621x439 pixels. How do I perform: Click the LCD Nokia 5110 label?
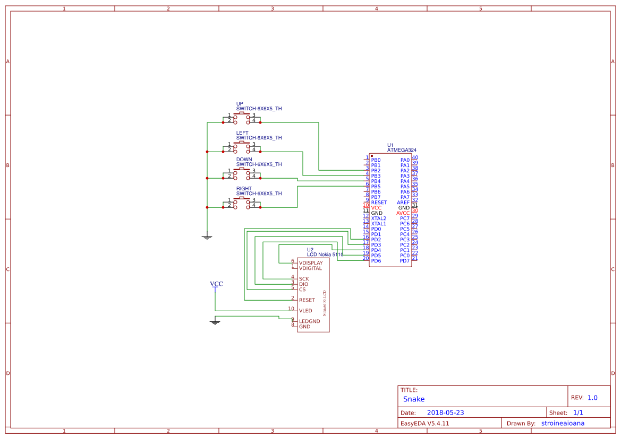[x=325, y=254]
